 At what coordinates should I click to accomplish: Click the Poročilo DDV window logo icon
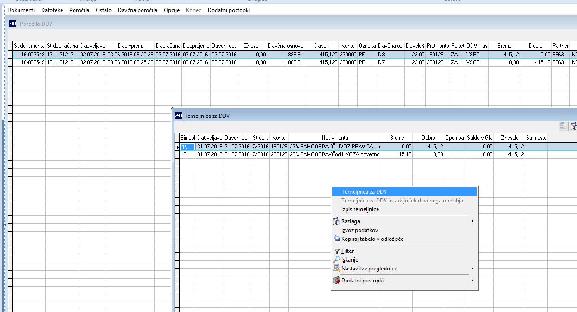click(12, 24)
